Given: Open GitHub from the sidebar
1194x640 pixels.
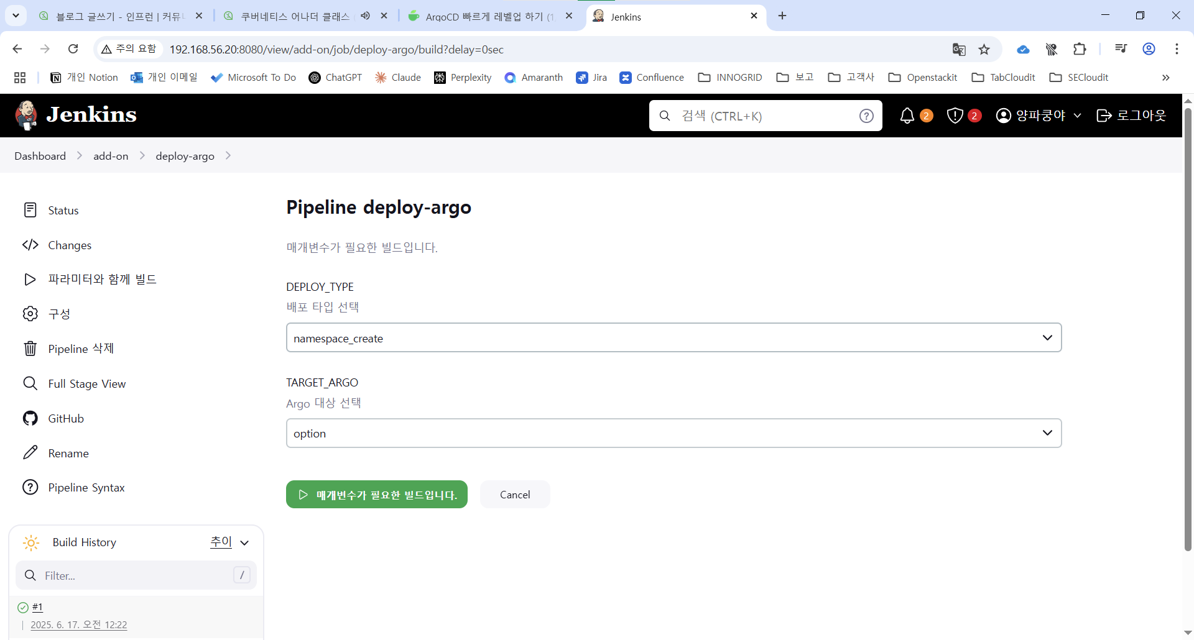Looking at the screenshot, I should [x=65, y=418].
